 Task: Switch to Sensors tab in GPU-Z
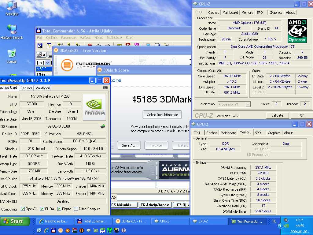click(x=26, y=88)
